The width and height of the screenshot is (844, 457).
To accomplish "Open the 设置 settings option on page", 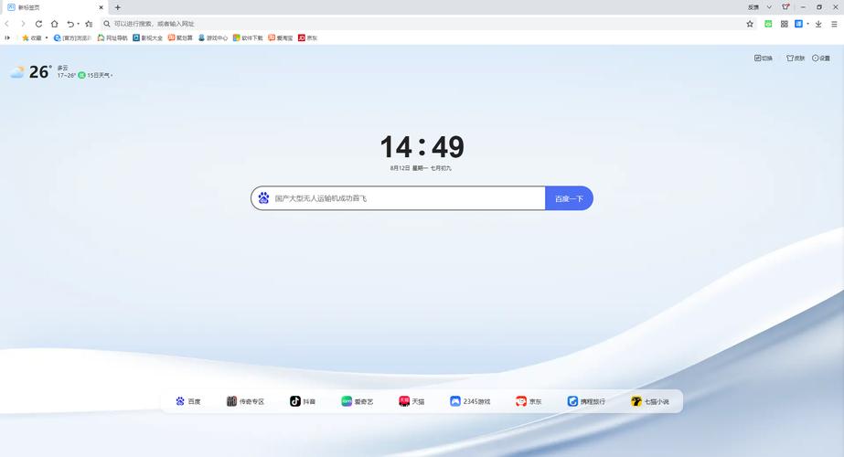I will coord(821,58).
